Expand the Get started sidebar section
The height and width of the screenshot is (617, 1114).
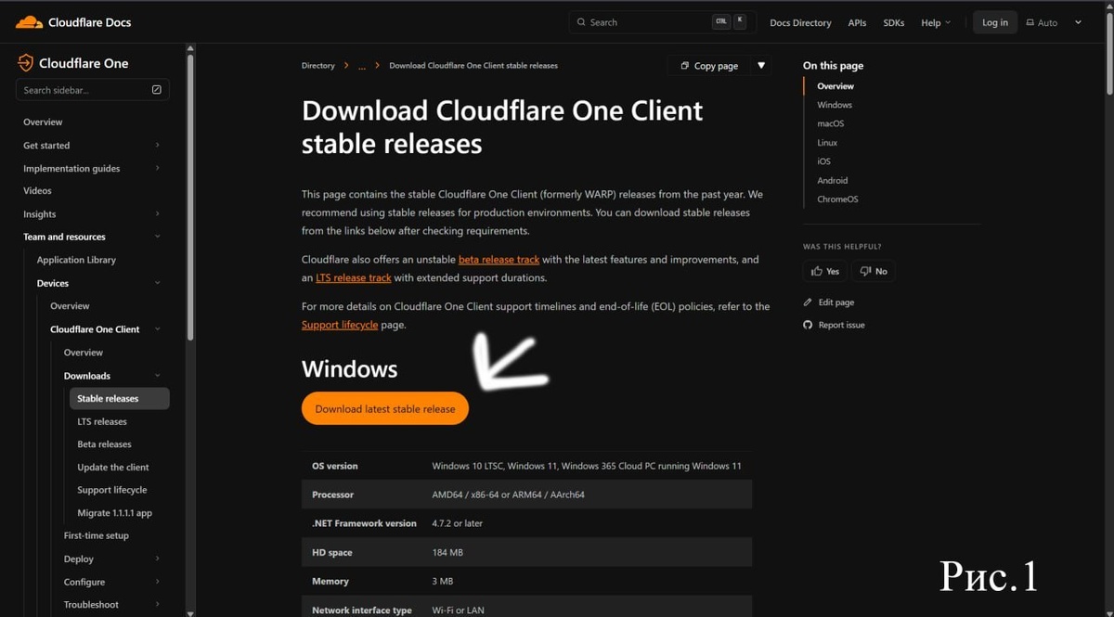(x=157, y=146)
